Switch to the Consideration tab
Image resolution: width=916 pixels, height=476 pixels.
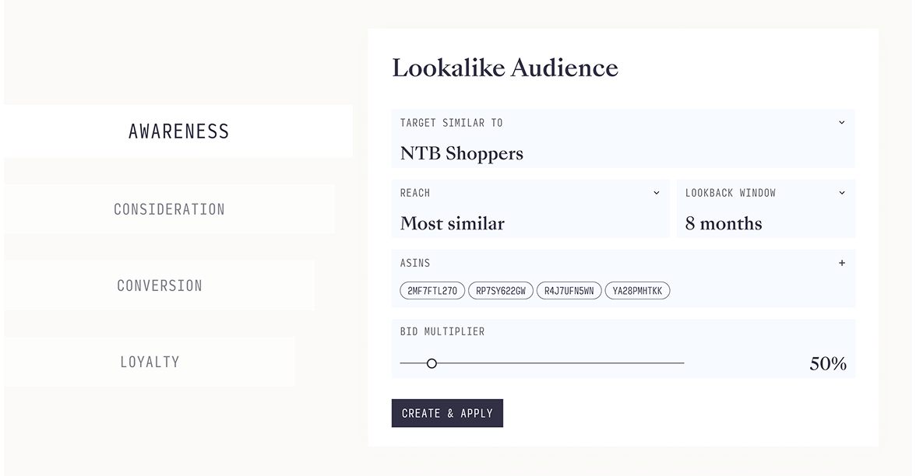point(169,209)
